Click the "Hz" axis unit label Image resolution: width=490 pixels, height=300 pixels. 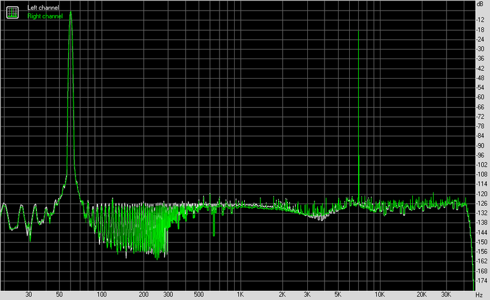tap(479, 294)
